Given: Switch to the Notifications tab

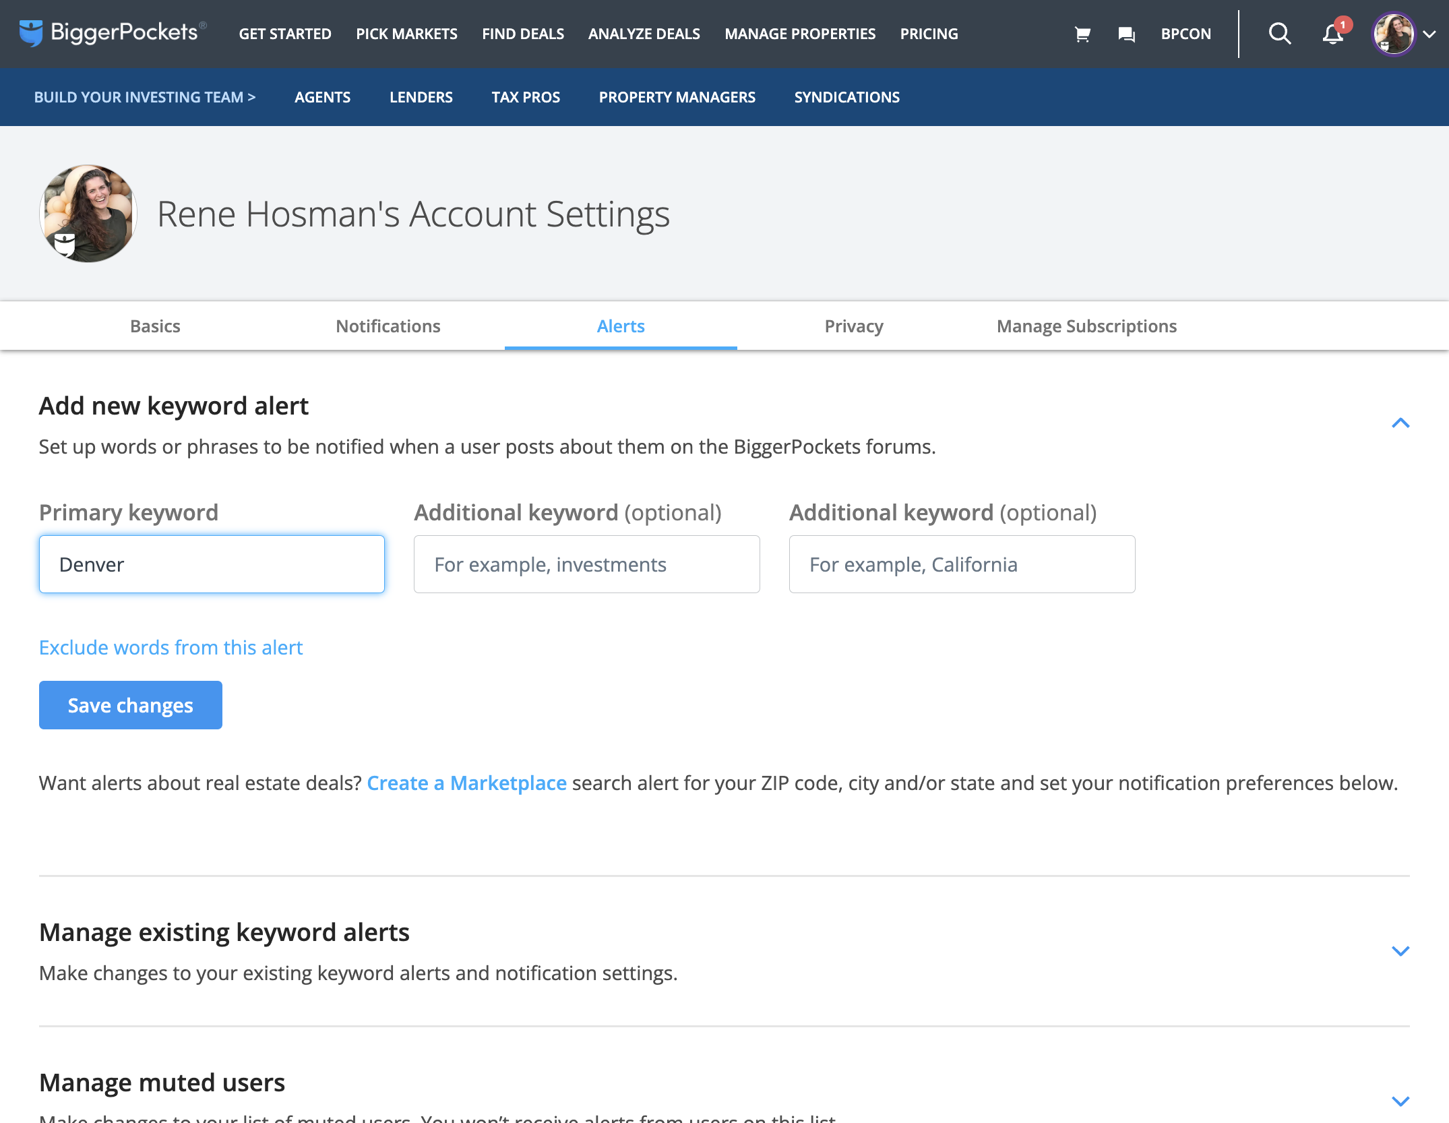Looking at the screenshot, I should point(388,326).
